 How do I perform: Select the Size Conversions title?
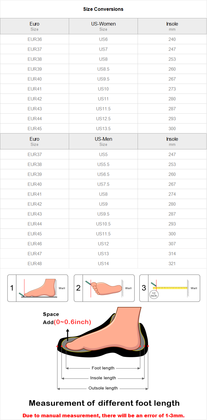(x=103, y=9)
